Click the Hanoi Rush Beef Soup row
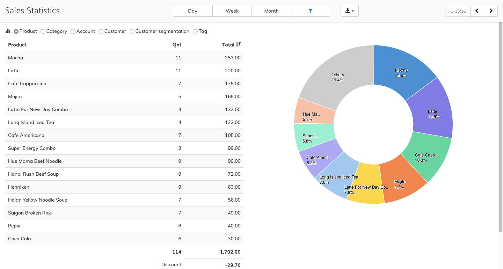Image resolution: width=503 pixels, height=269 pixels. pos(124,174)
